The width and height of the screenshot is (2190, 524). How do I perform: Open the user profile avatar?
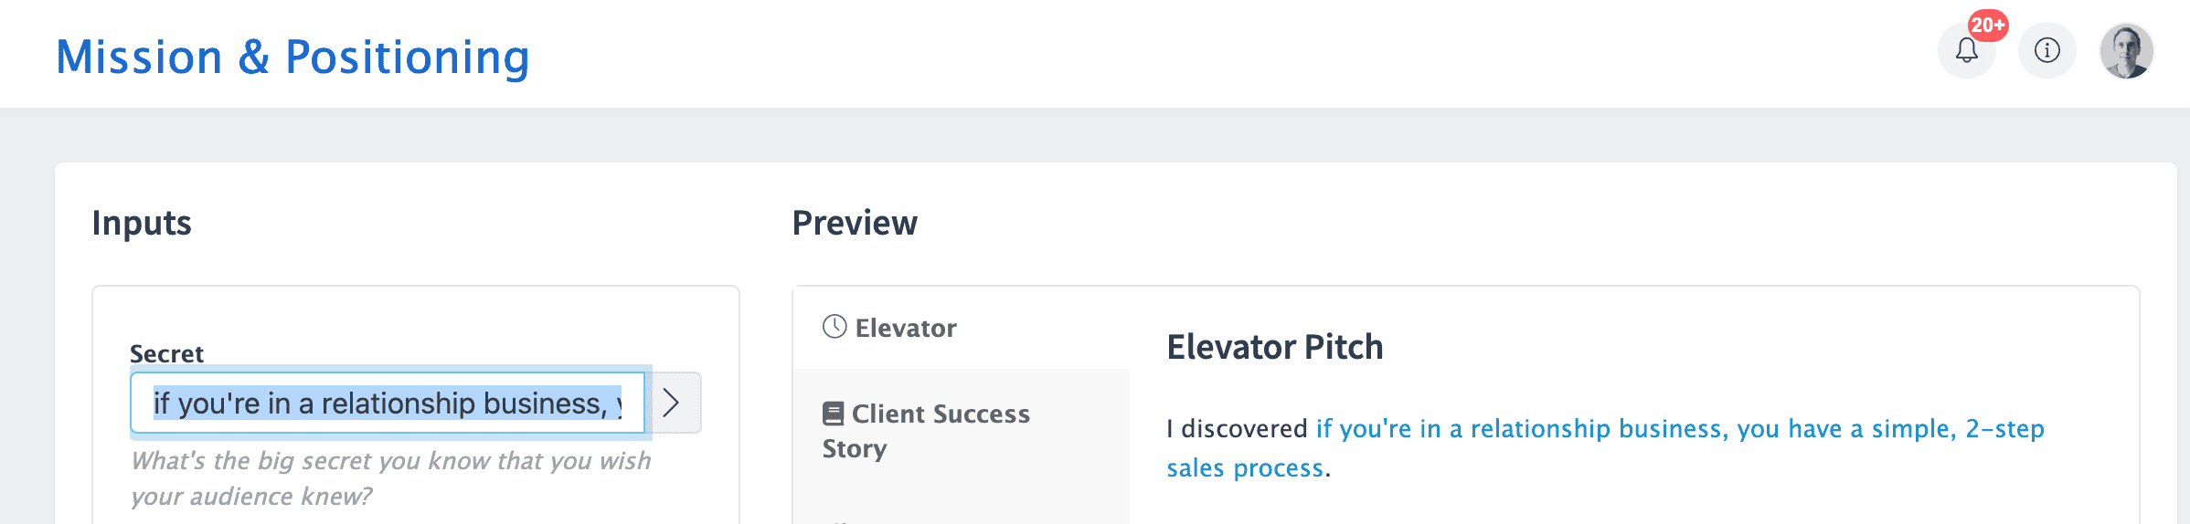tap(2127, 50)
